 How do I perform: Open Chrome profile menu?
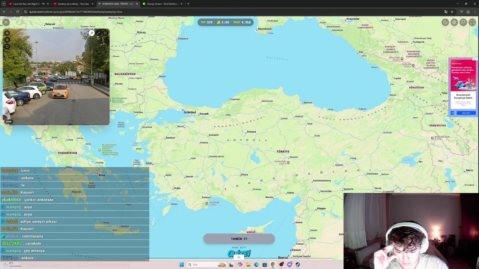(468, 12)
